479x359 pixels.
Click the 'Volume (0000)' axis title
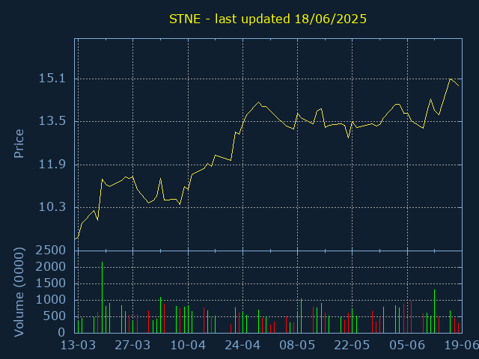pyautogui.click(x=19, y=292)
